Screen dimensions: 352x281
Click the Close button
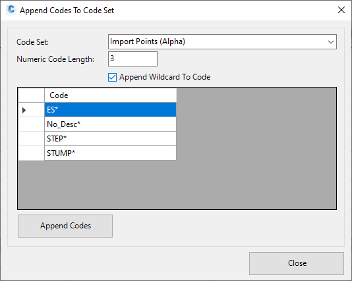click(297, 263)
